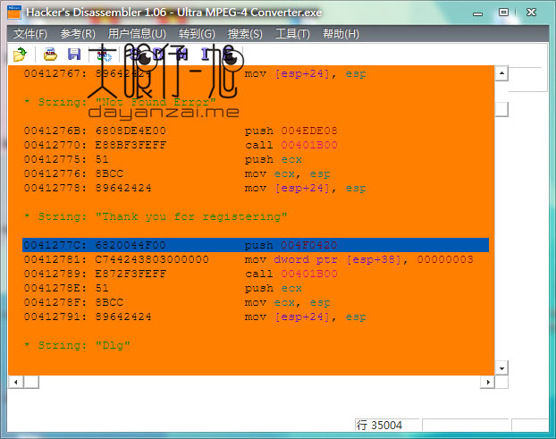
Task: Select the highlighted line 0041277C push 004F0420
Action: 256,245
